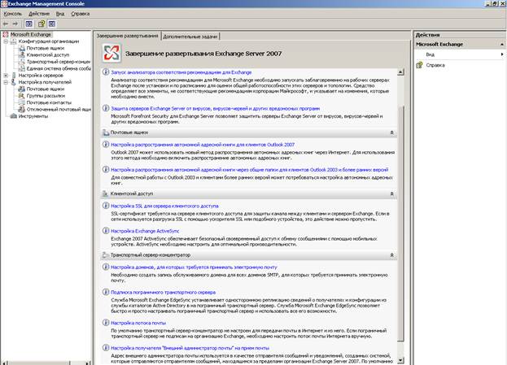Open Справка in the Действия pane
The image size is (507, 365).
click(435, 65)
